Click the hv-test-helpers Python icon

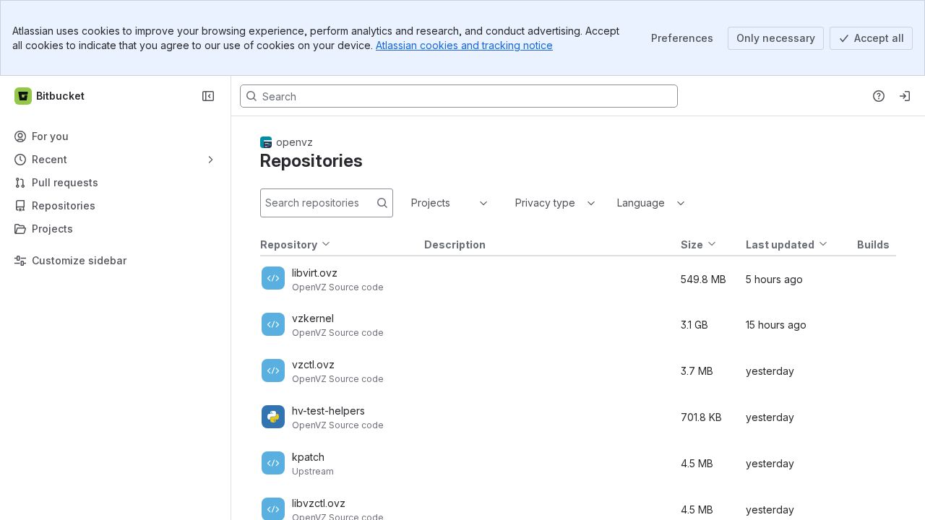(273, 417)
